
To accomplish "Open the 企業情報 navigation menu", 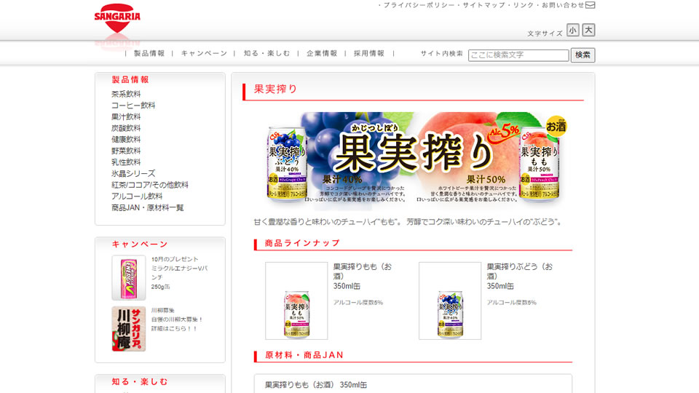I will pos(322,53).
